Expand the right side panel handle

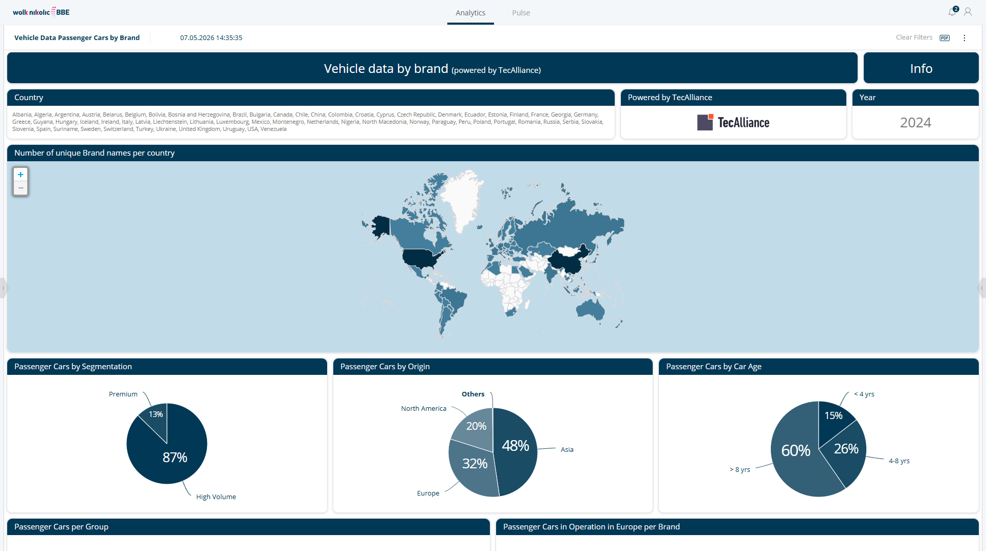(x=982, y=288)
